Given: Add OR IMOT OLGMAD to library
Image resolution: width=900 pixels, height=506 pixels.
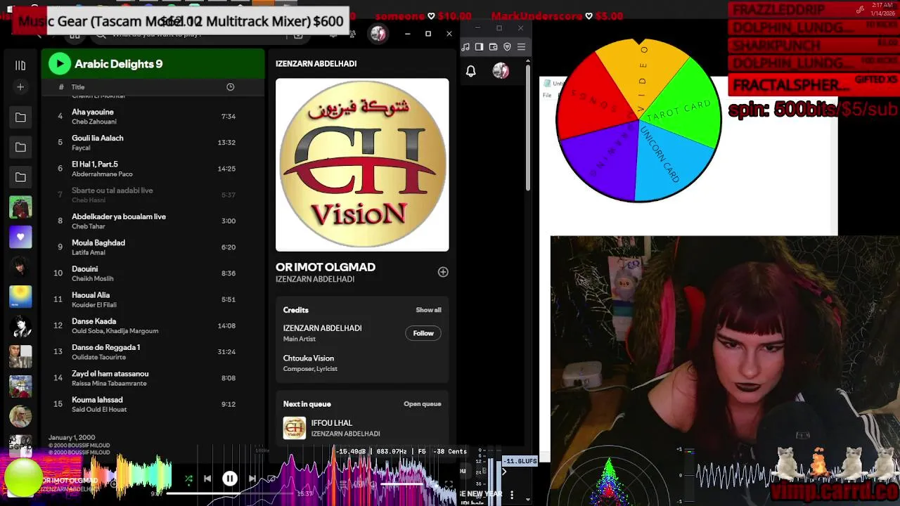Looking at the screenshot, I should 443,272.
